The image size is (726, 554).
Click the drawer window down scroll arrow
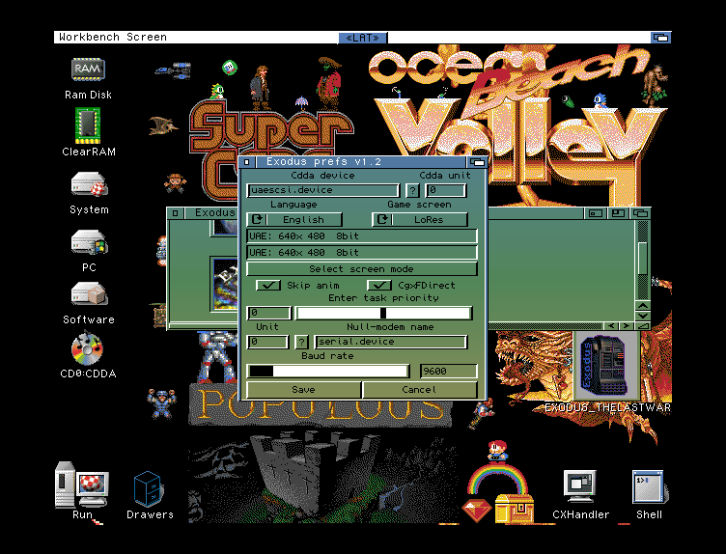click(x=643, y=316)
